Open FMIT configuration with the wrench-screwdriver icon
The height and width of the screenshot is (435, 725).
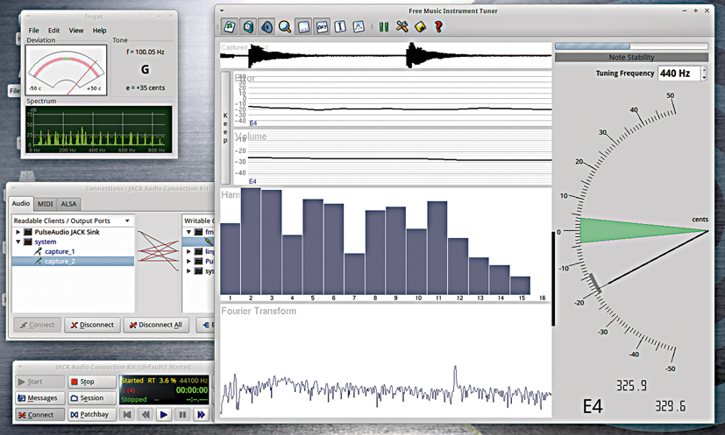(x=402, y=27)
